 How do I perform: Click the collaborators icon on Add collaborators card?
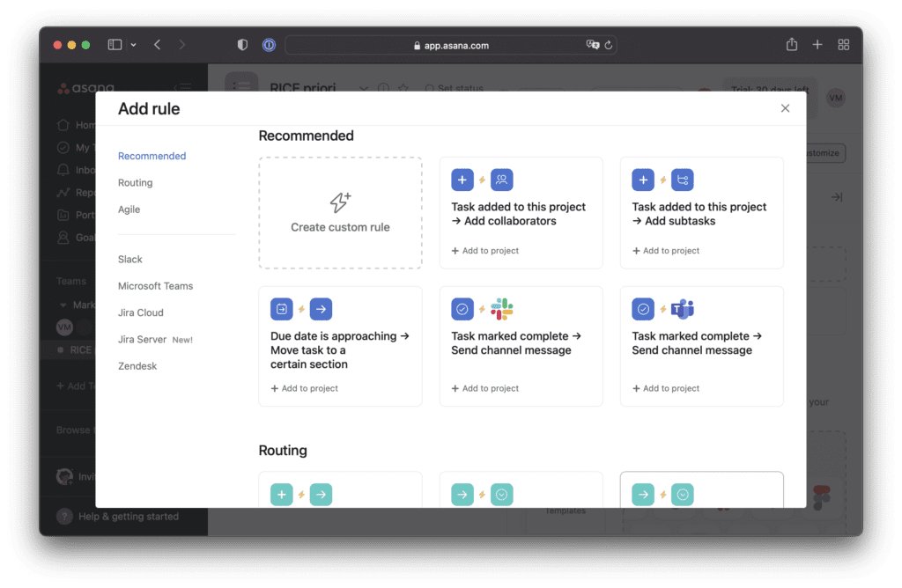pyautogui.click(x=501, y=180)
